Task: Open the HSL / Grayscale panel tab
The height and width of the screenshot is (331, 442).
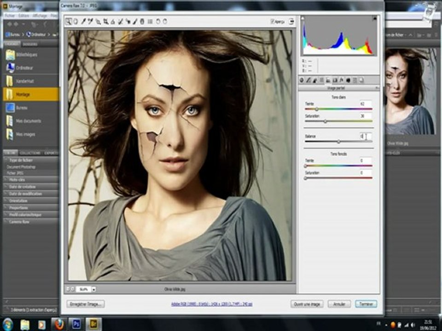Action: 322,80
